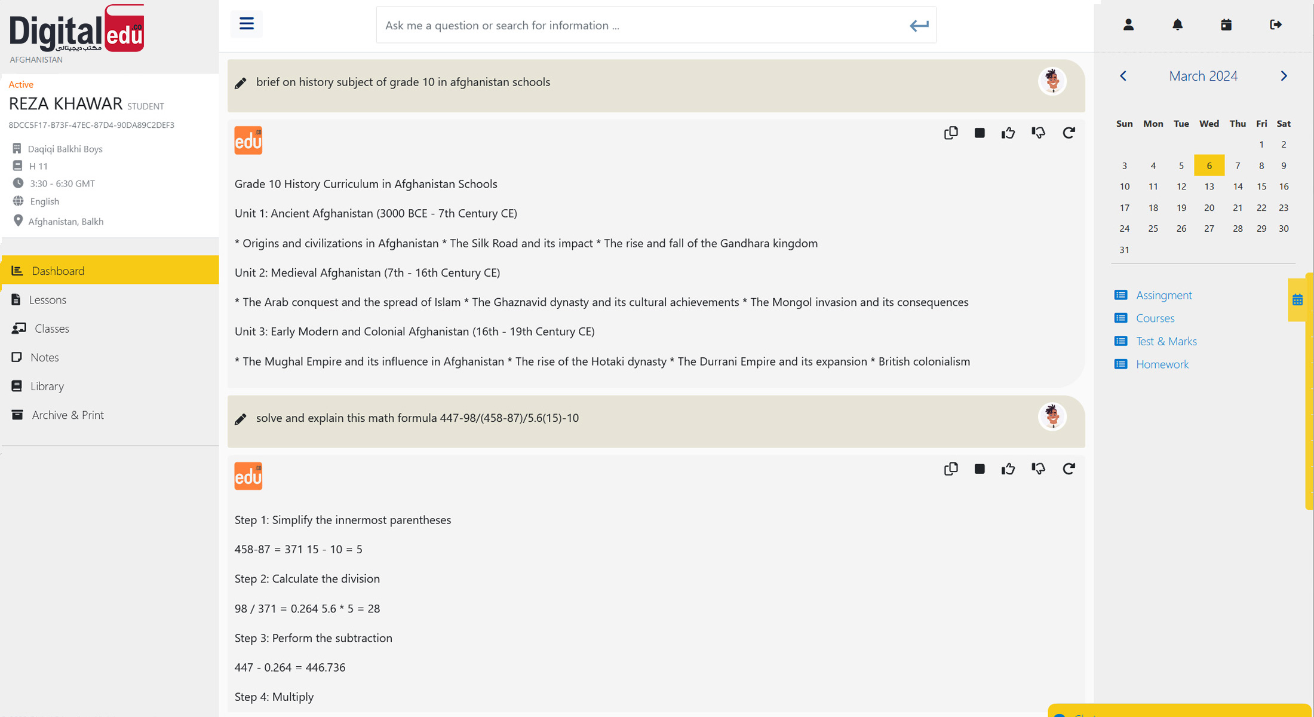Click the class time 3:30 - 6:30 GMT

tap(62, 183)
